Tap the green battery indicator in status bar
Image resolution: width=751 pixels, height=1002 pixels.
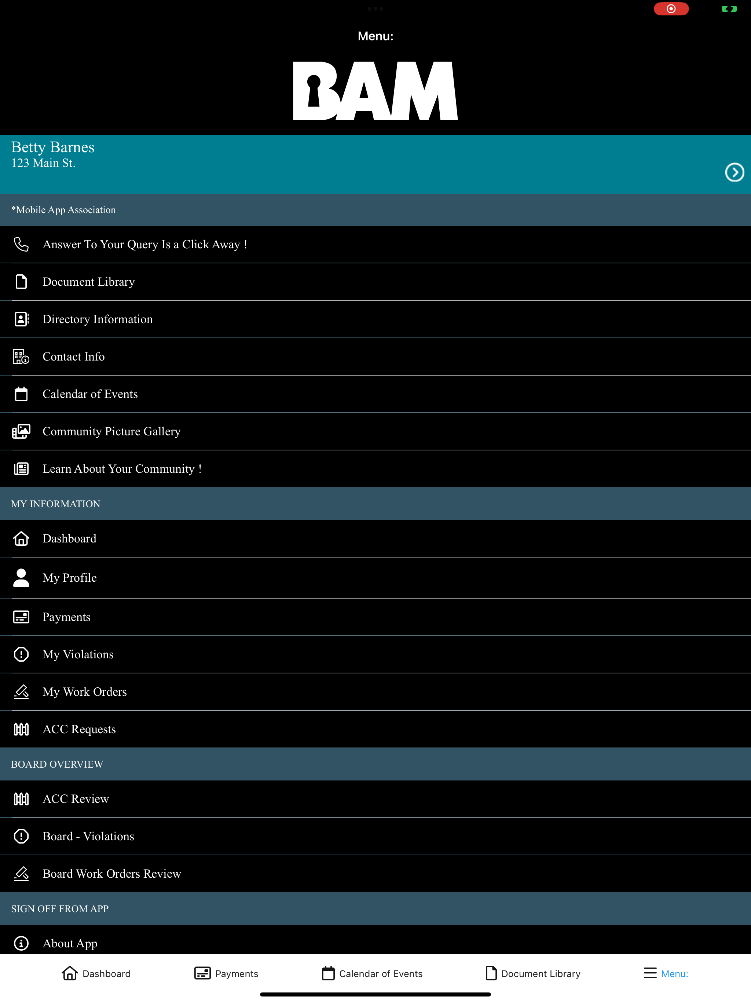[x=729, y=8]
